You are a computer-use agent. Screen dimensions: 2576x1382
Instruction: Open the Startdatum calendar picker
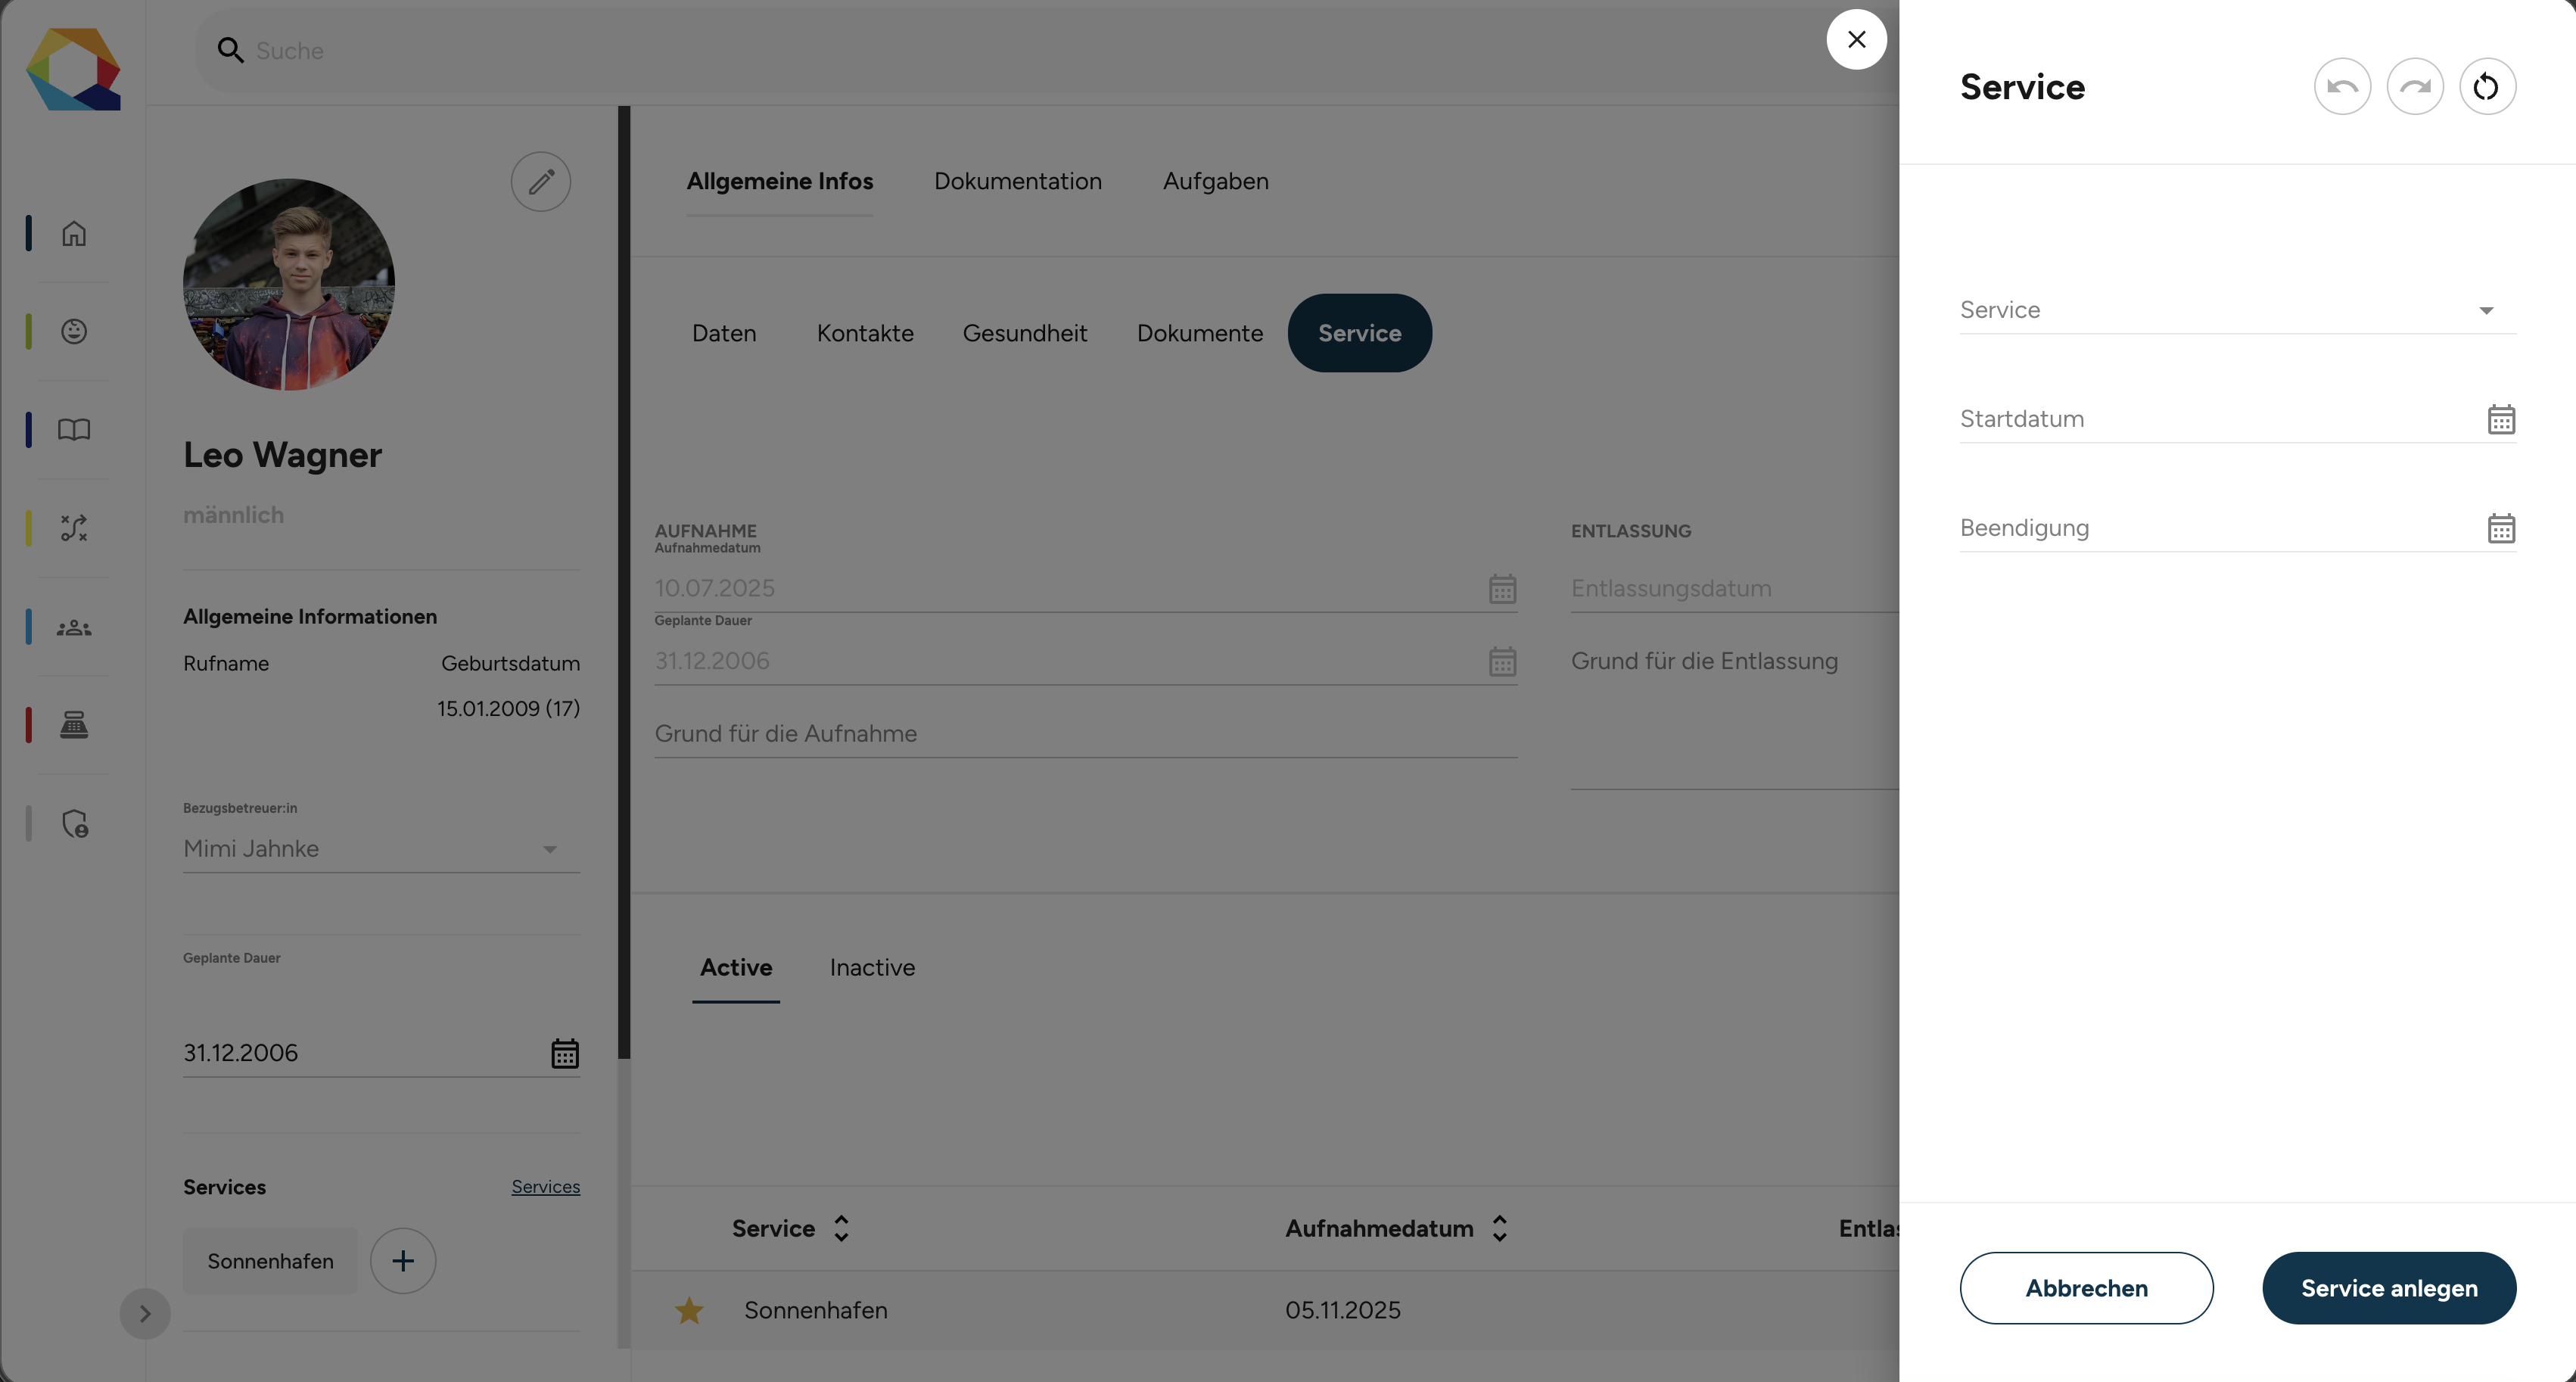pos(2501,420)
